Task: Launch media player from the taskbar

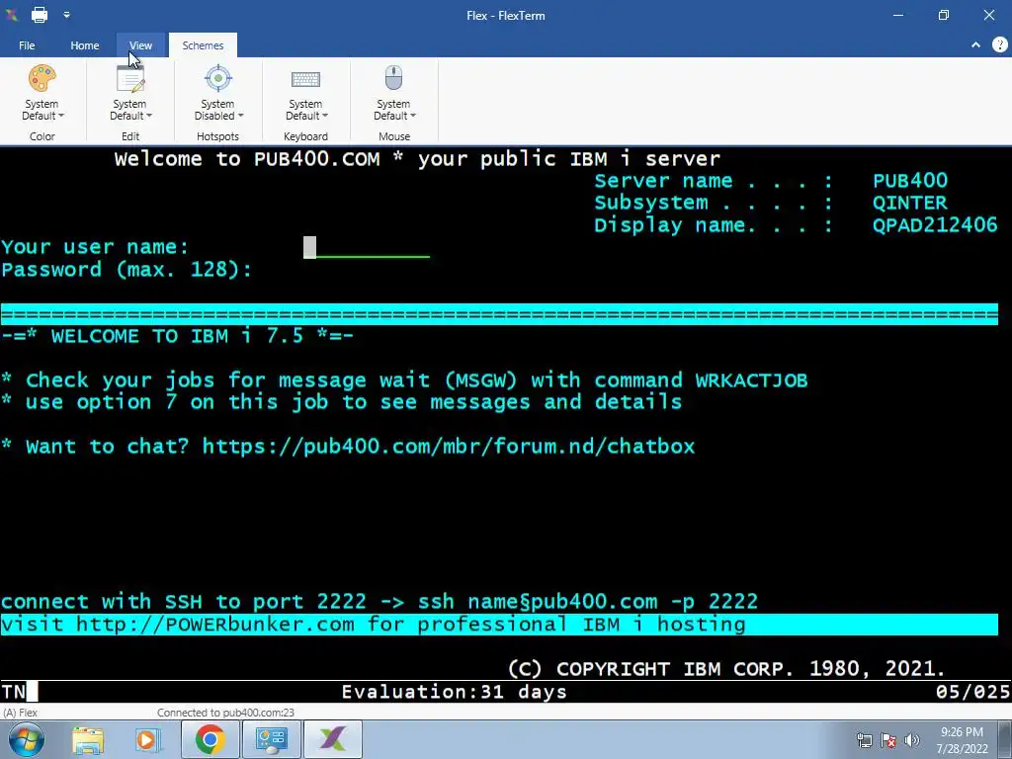Action: (146, 740)
